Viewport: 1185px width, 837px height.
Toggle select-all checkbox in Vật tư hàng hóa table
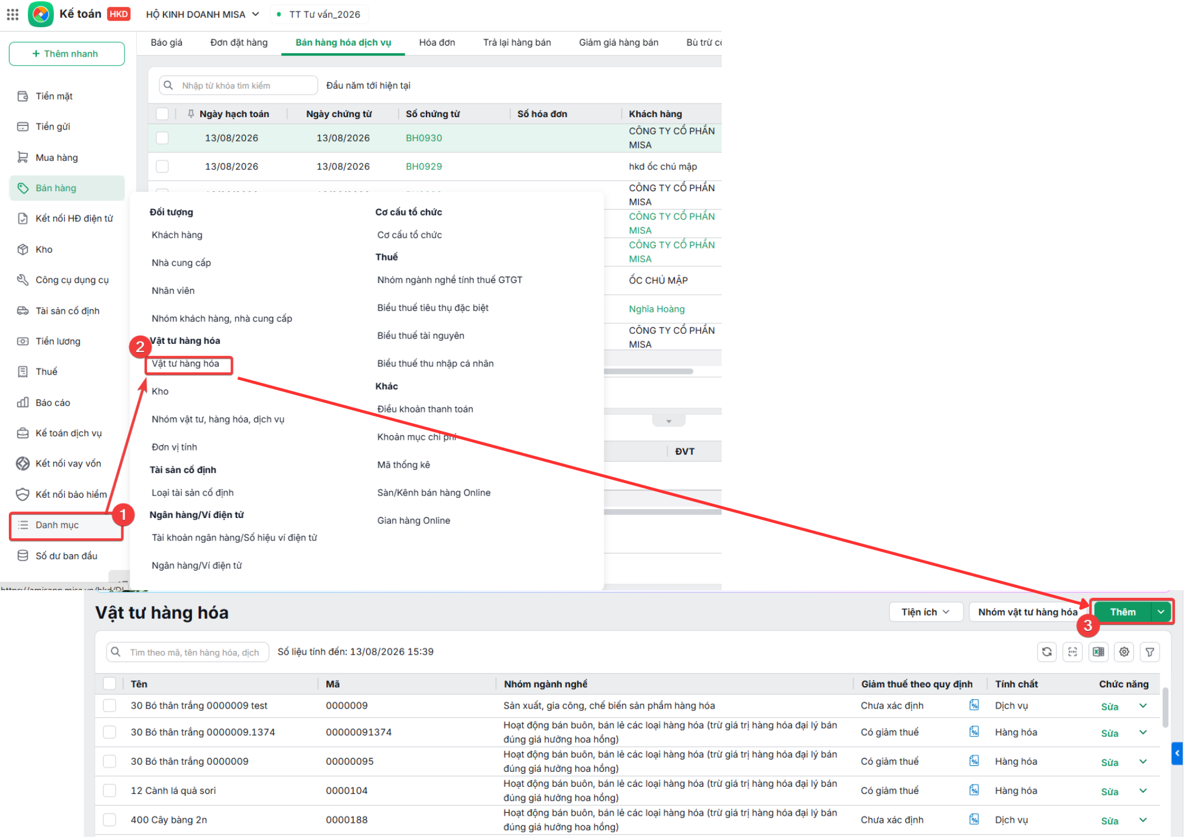click(110, 684)
